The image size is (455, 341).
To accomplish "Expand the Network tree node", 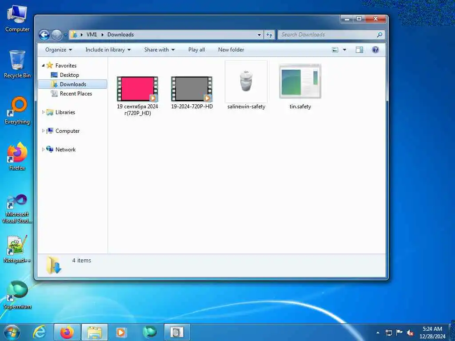I will pos(43,150).
